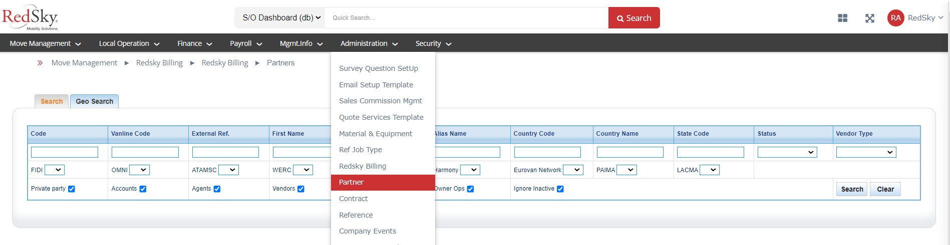Switch to the Search tab
The image size is (950, 245).
[x=52, y=101]
